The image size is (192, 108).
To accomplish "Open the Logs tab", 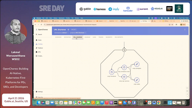I will pyautogui.click(x=94, y=37).
